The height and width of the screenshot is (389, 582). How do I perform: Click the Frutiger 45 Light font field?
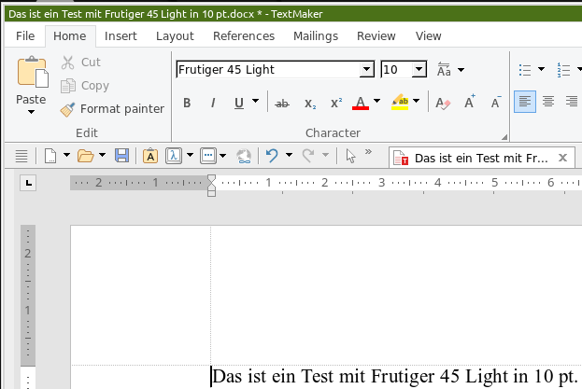(x=269, y=69)
